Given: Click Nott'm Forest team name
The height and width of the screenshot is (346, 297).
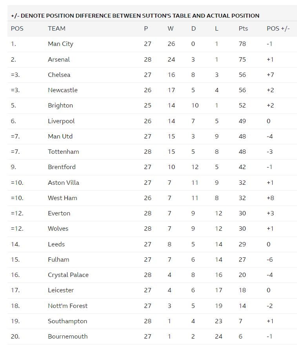Looking at the screenshot, I should tap(68, 306).
